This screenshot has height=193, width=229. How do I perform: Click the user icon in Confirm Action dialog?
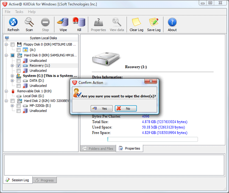[77, 93]
